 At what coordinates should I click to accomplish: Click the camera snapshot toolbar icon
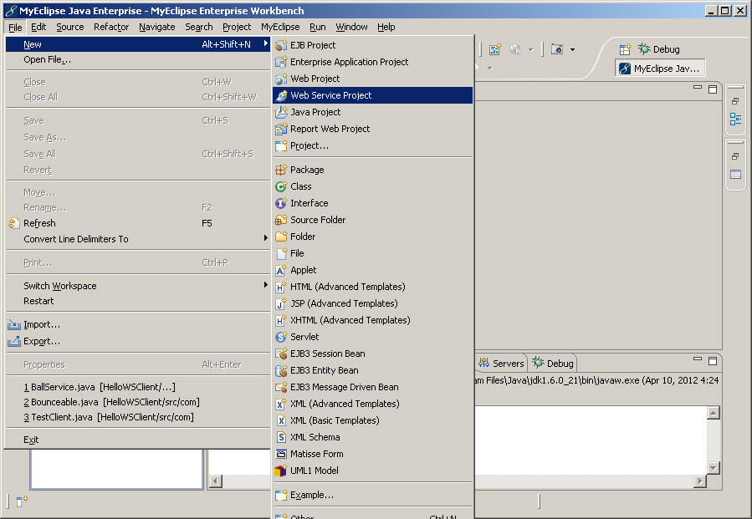(557, 48)
